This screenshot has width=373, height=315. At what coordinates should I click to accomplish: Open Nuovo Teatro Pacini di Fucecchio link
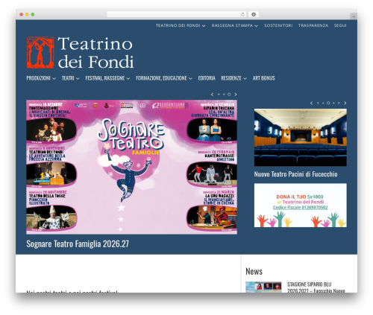tap(295, 174)
